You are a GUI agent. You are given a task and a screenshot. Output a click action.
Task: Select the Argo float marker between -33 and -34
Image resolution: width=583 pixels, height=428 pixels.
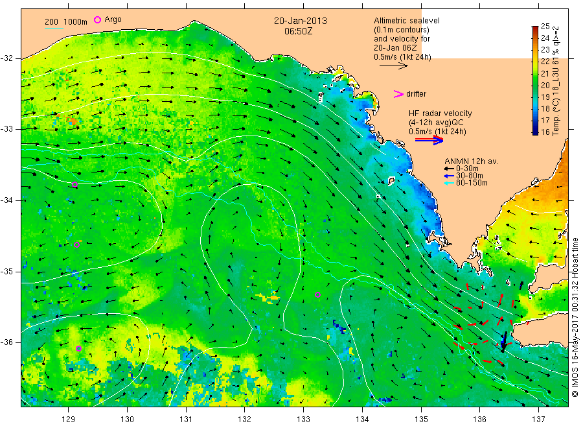pyautogui.click(x=74, y=184)
